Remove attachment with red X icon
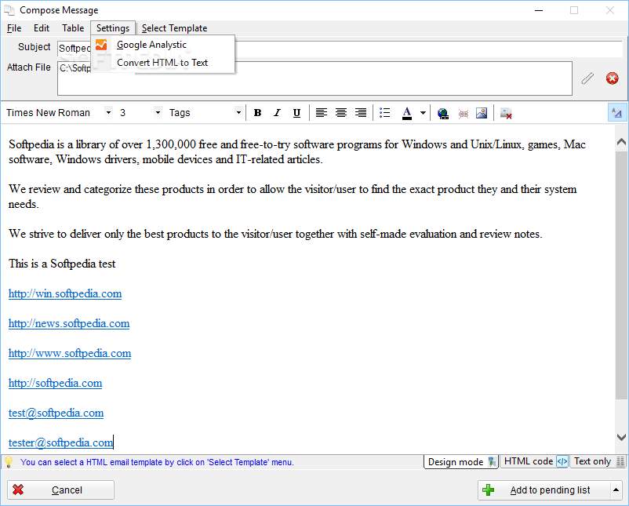This screenshot has width=629, height=506. [613, 78]
